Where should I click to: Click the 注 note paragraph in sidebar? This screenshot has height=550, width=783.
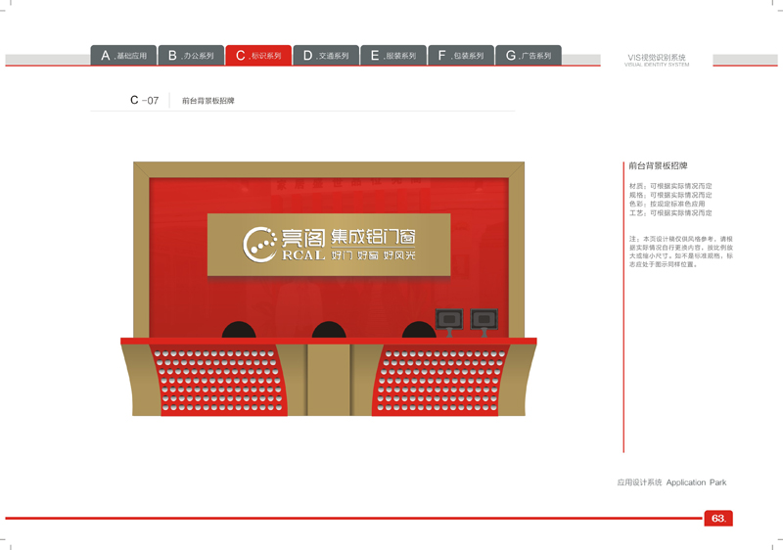681,252
